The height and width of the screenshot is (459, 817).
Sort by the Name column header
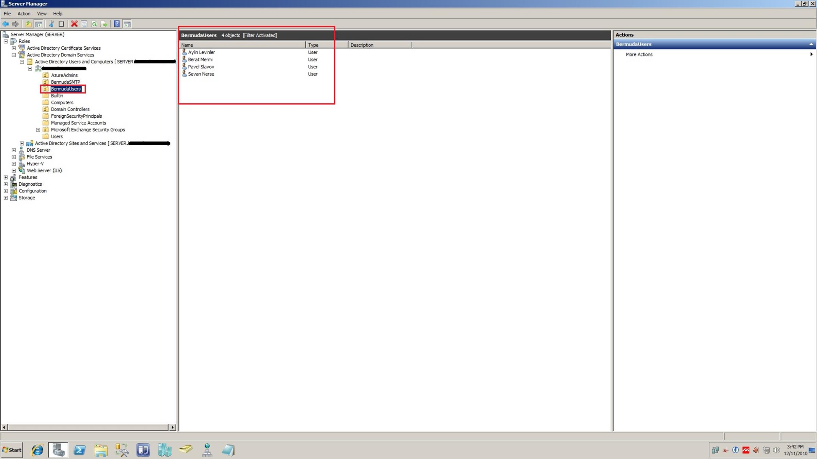pyautogui.click(x=243, y=45)
